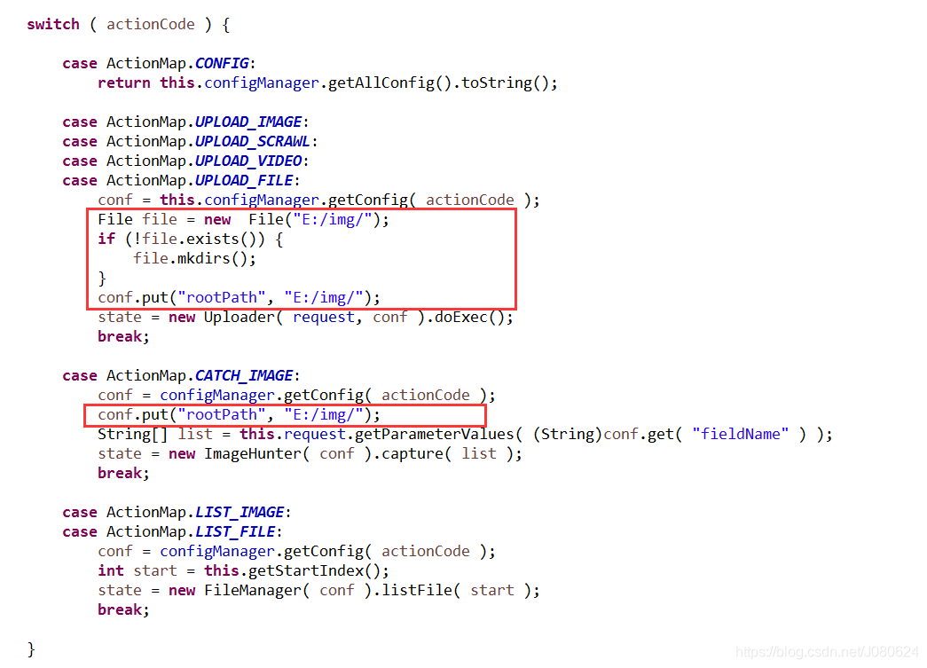Click the switch keyword at top
The height and width of the screenshot is (668, 927).
tap(53, 24)
